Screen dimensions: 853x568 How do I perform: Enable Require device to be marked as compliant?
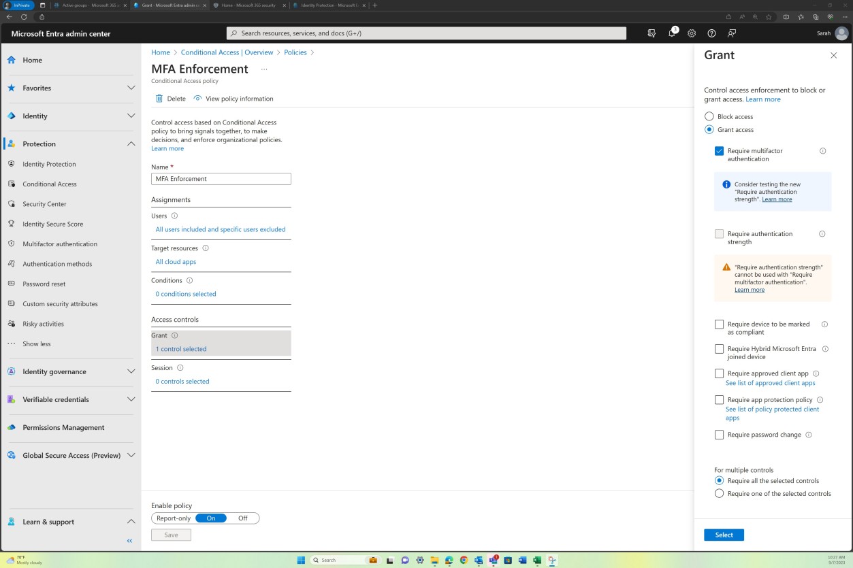(x=719, y=324)
